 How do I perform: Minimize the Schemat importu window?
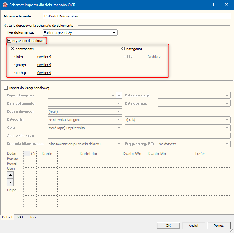click(198, 5)
